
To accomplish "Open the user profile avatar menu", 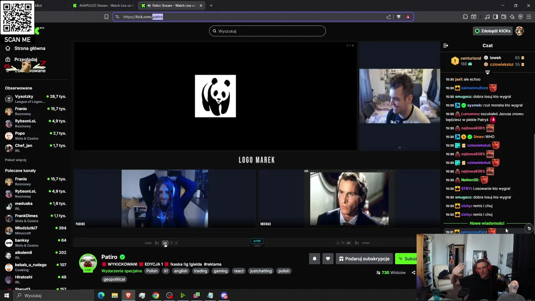I will coord(520,31).
